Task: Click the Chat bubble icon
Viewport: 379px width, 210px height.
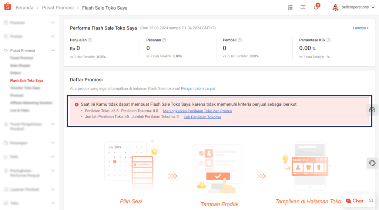Action: click(348, 201)
